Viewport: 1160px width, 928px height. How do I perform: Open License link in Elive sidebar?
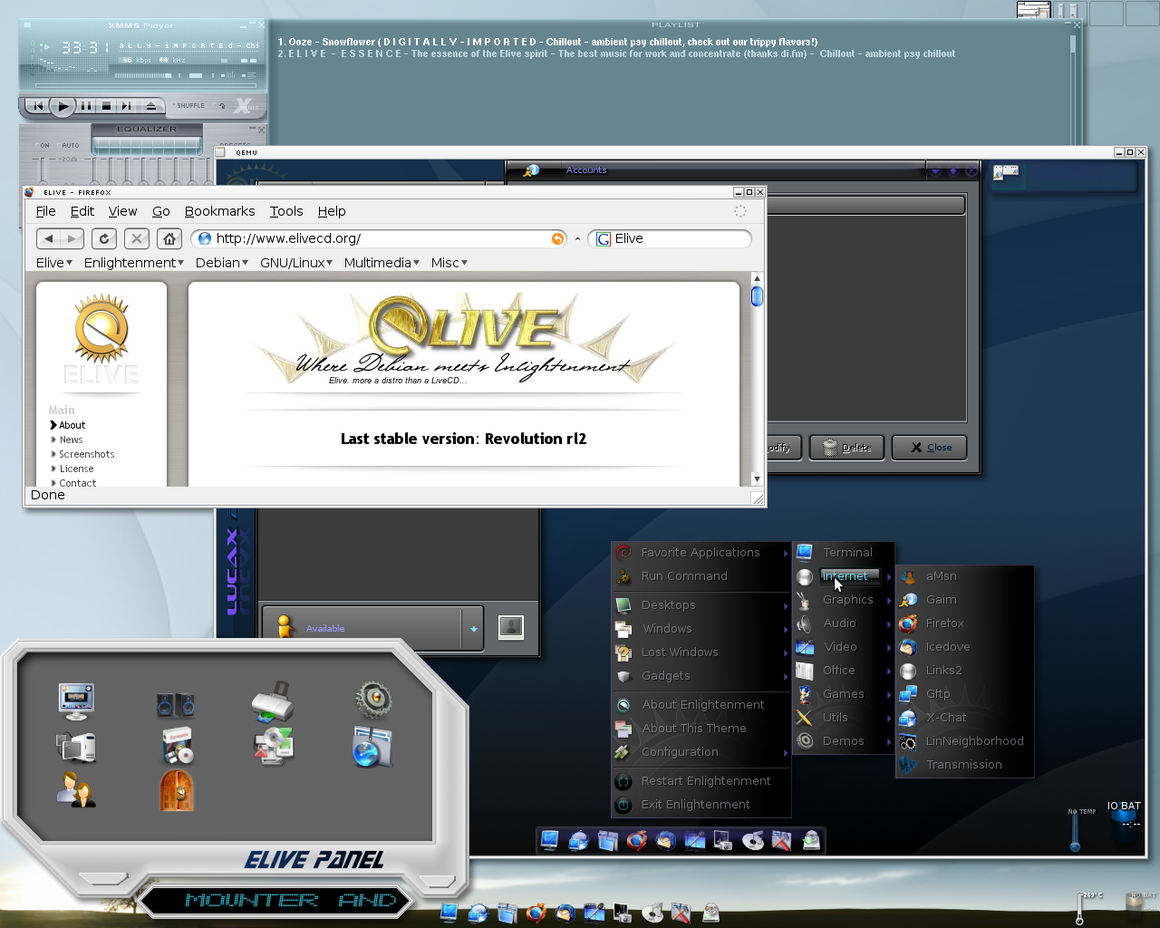76,469
